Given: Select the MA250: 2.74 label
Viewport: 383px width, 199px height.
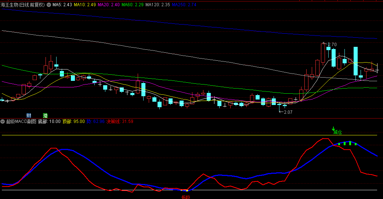Looking at the screenshot, I should (184, 5).
